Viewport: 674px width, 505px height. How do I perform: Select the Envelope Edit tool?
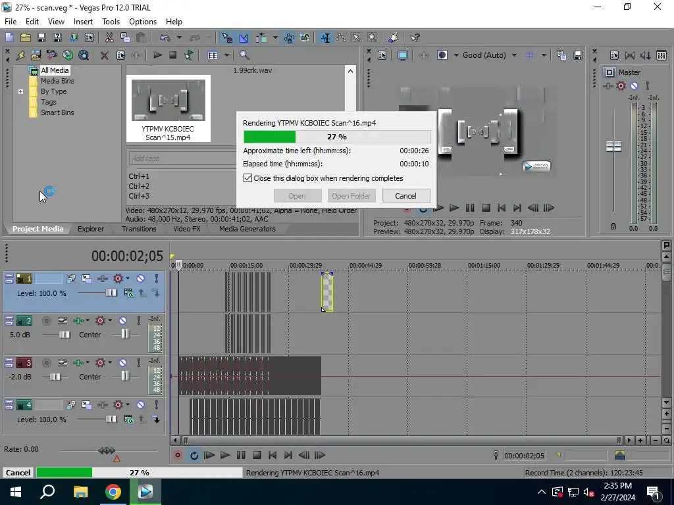pyautogui.click(x=342, y=37)
